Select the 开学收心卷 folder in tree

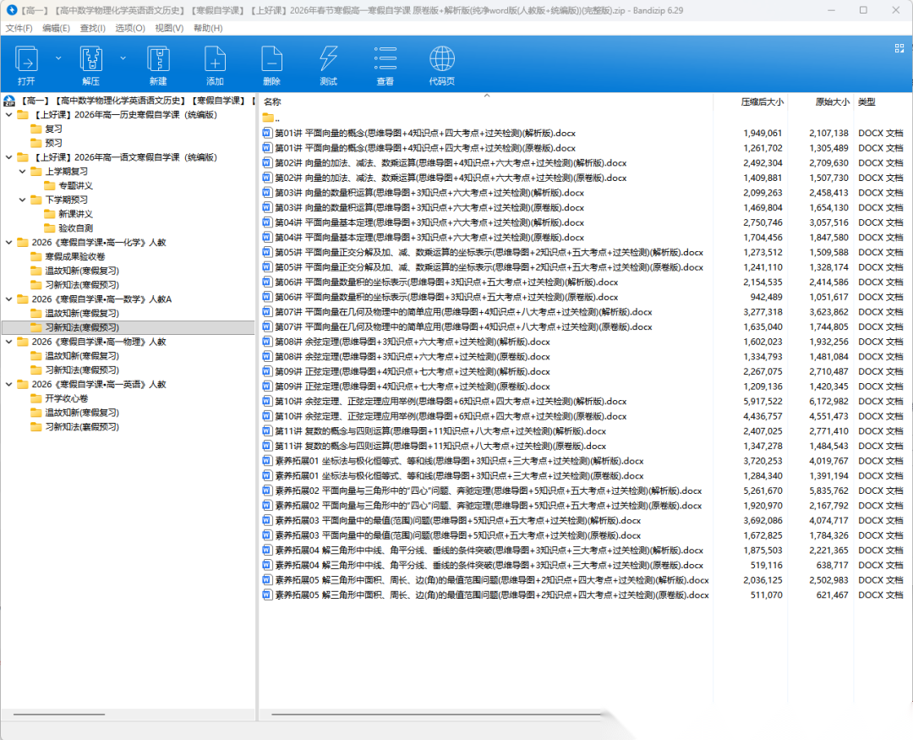click(x=66, y=398)
